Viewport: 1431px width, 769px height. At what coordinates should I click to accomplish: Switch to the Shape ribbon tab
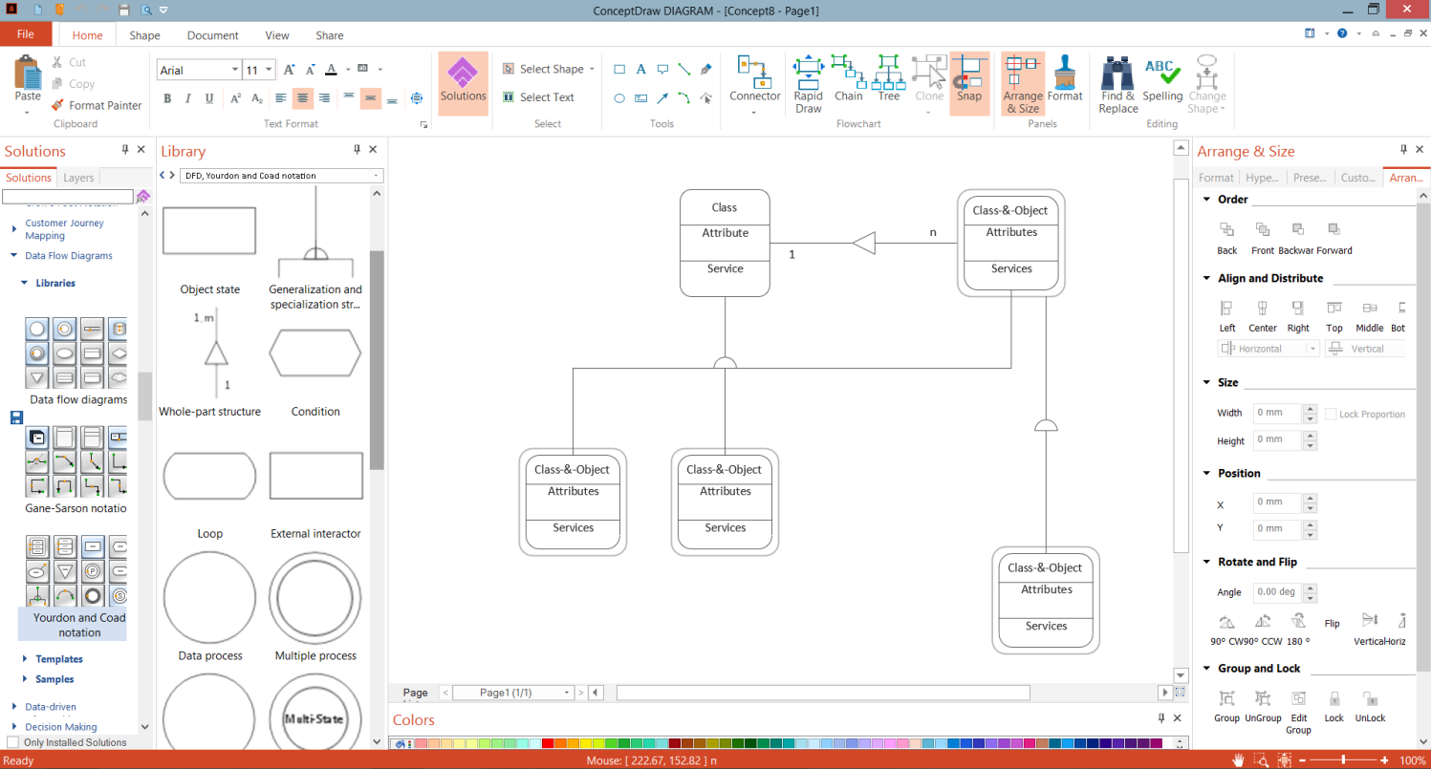[144, 35]
